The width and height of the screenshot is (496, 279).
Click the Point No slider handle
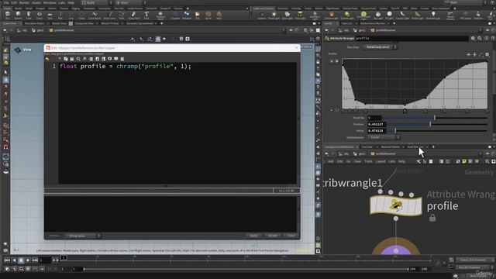coord(435,118)
